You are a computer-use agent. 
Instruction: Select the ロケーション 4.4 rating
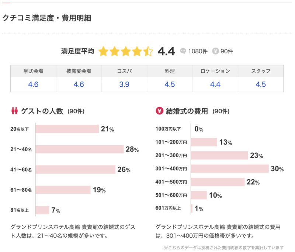(215, 84)
